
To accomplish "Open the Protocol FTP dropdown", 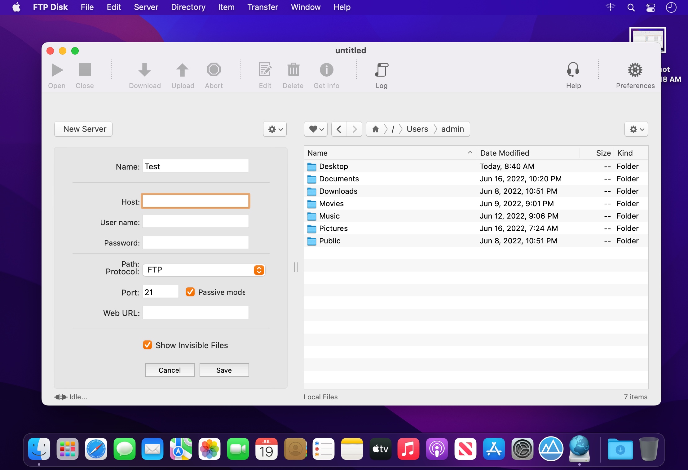I will (204, 270).
